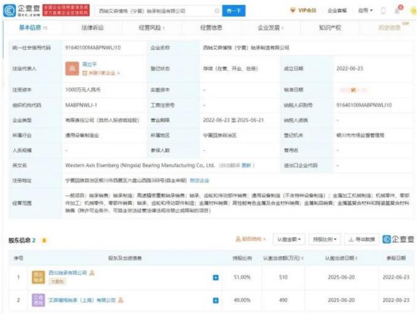This screenshot has width=417, height=316.
Task: Open the 持股比例 dropdown filter
Action: 325,240
